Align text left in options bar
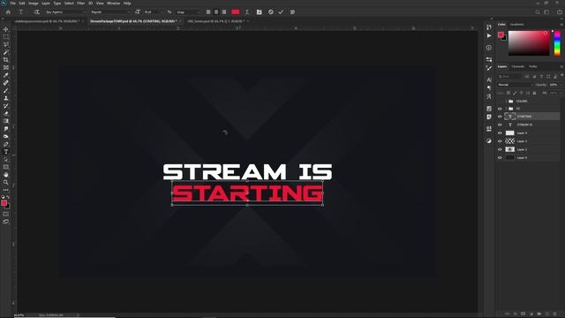 (x=208, y=11)
